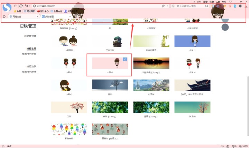This screenshot has width=249, height=148.
Task: Open the 收藏夹栏 folder
Action: click(x=56, y=11)
